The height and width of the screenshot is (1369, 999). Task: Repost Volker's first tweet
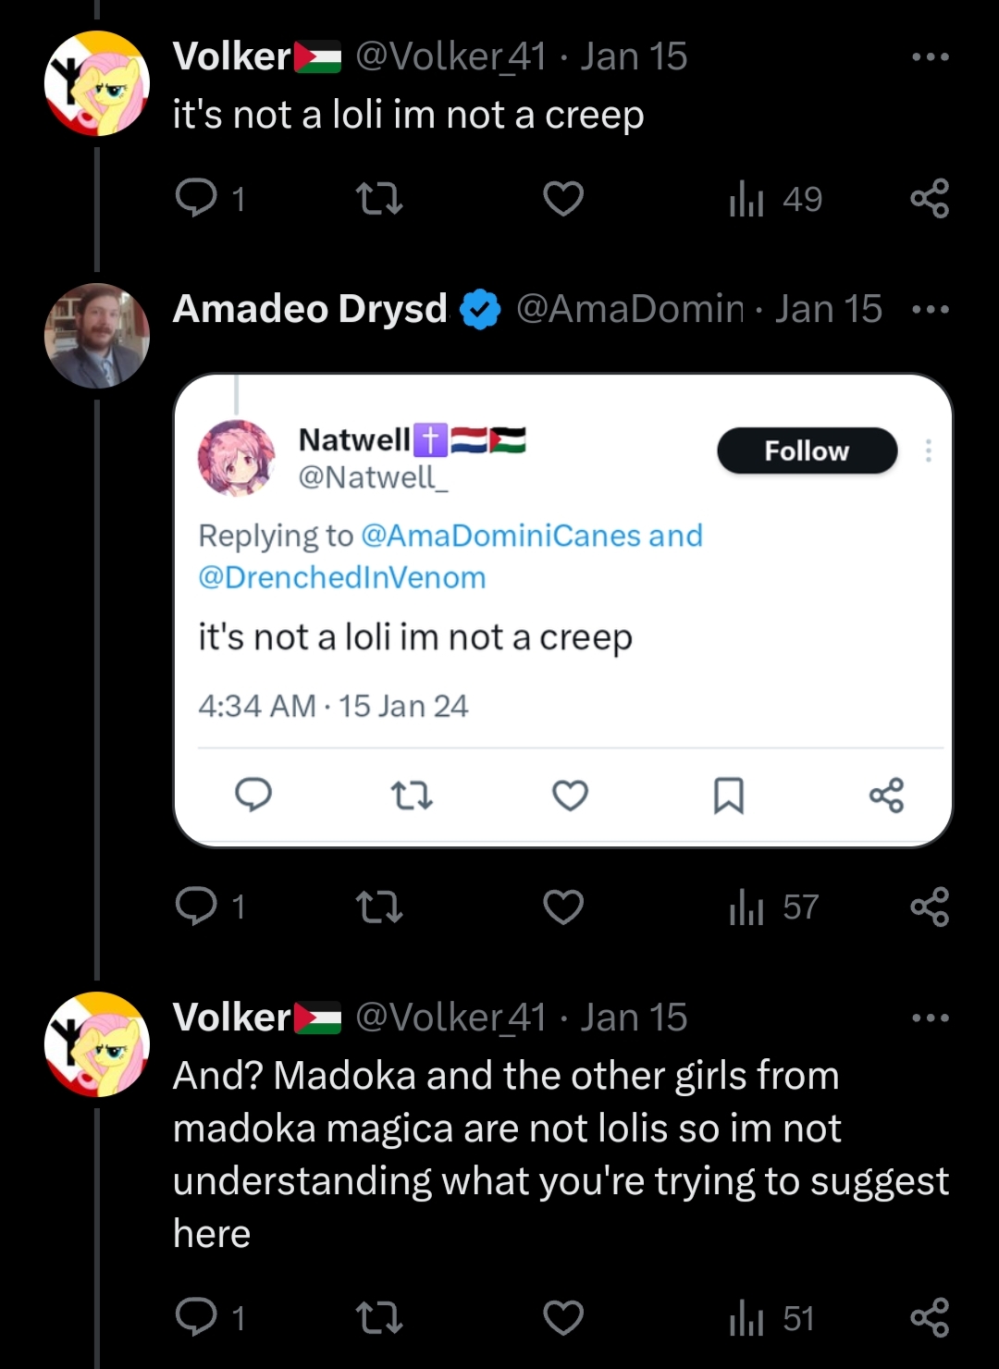(x=379, y=199)
